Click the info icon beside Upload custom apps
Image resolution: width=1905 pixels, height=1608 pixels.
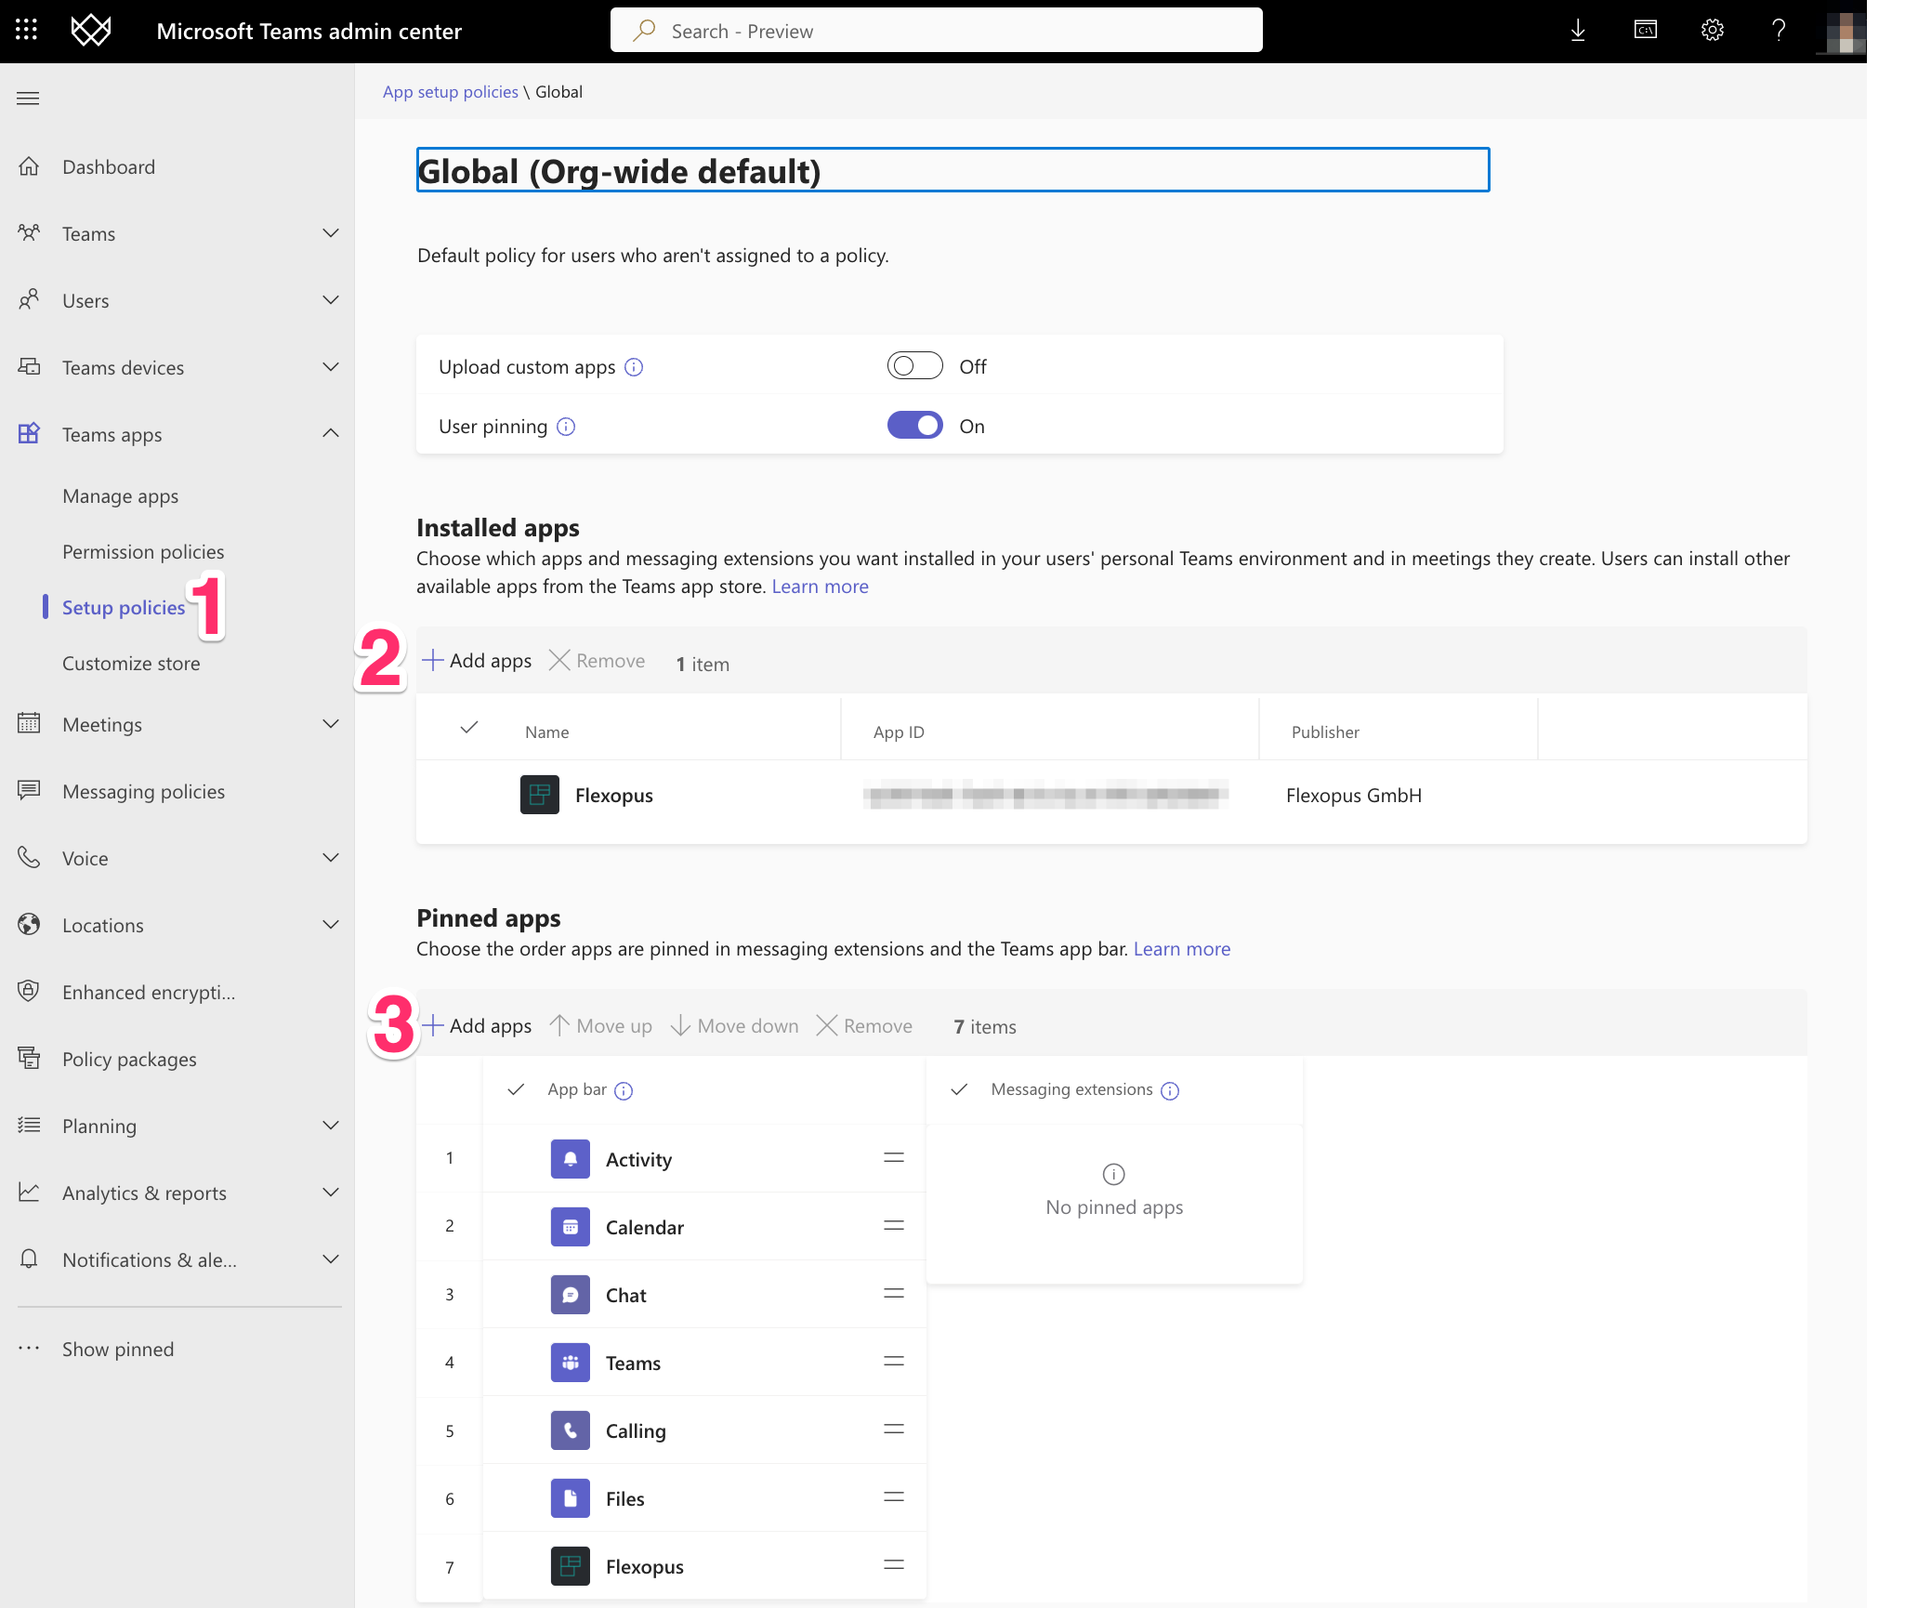click(x=634, y=367)
